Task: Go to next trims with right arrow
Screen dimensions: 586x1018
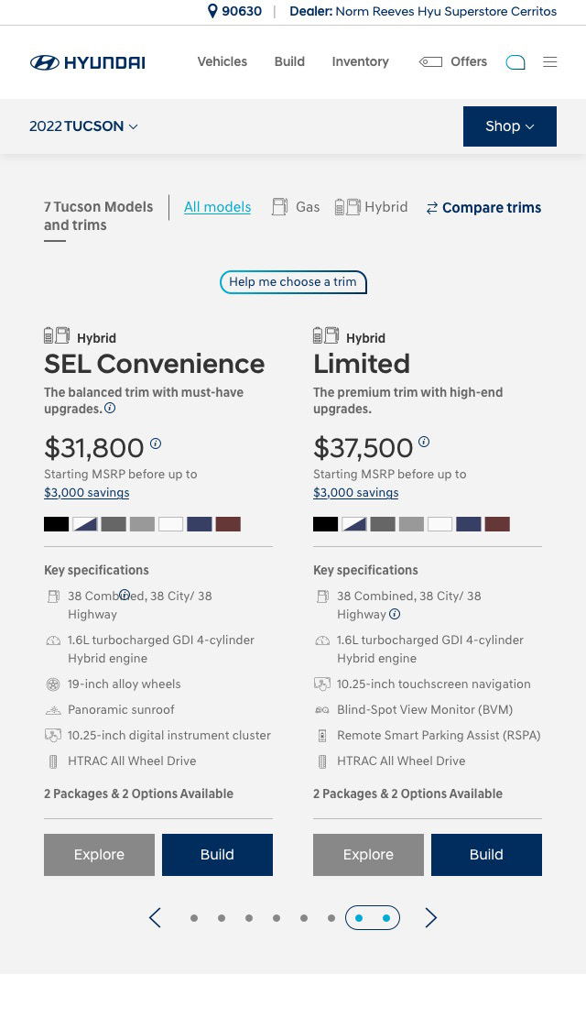Action: pos(431,917)
